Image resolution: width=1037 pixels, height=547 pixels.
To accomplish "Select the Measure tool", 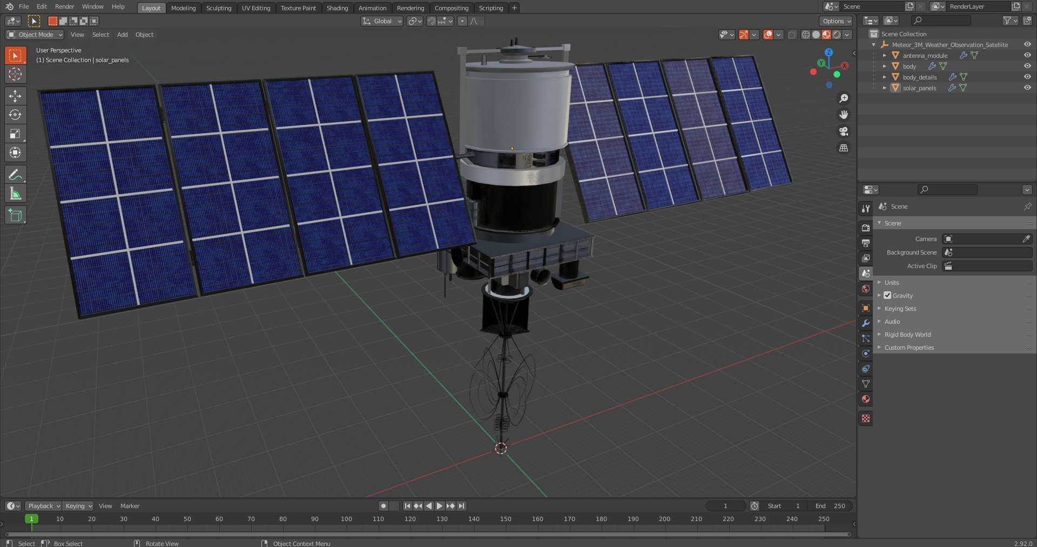I will coord(15,194).
